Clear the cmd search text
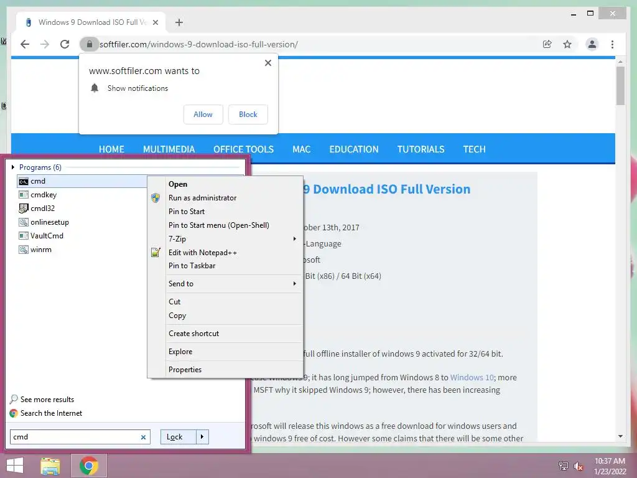Viewport: 637px width, 478px height. (x=144, y=438)
